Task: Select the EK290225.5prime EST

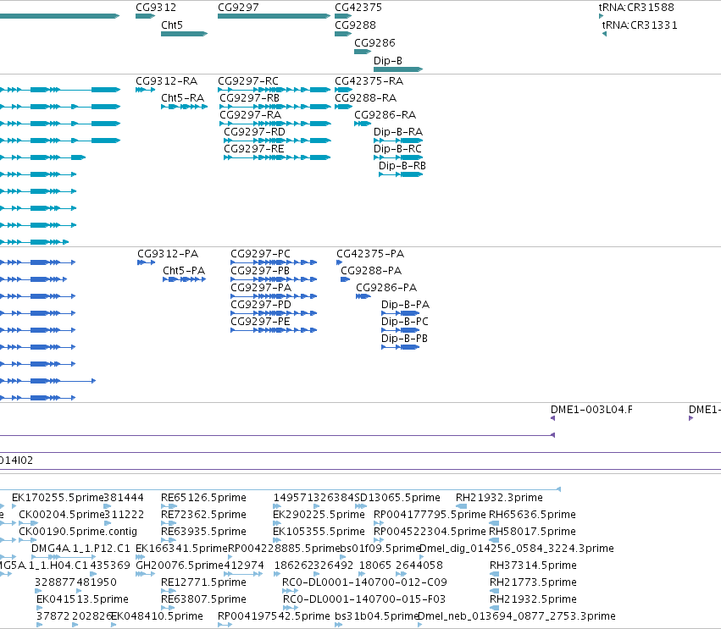Action: point(277,523)
